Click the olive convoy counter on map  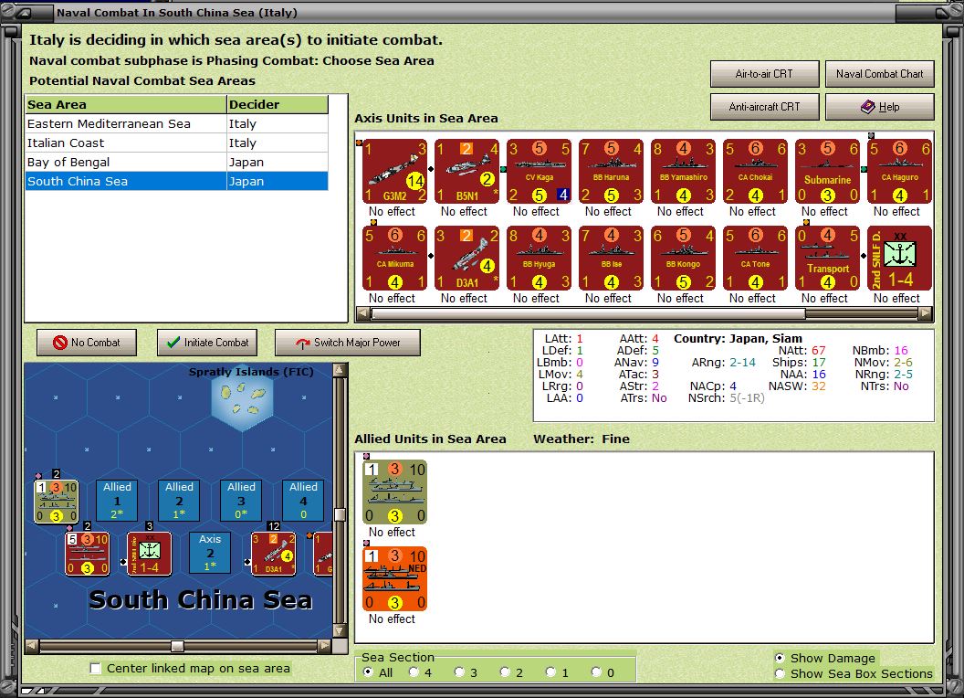pos(56,502)
